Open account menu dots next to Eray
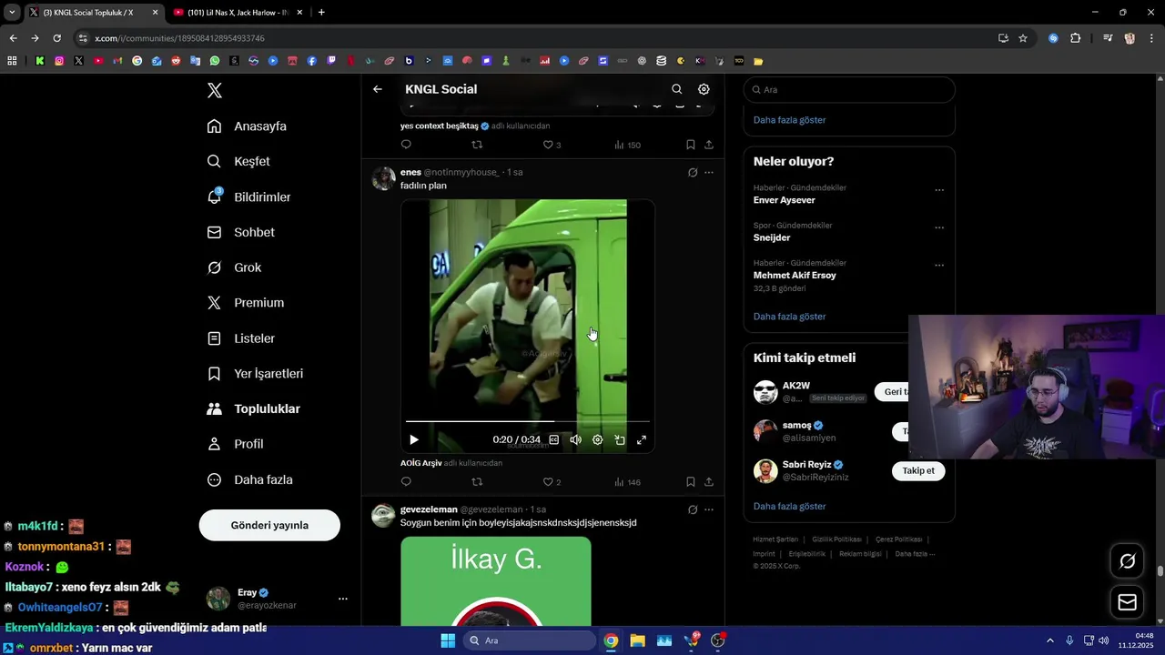Screen dimensions: 1165x655 click(343, 599)
